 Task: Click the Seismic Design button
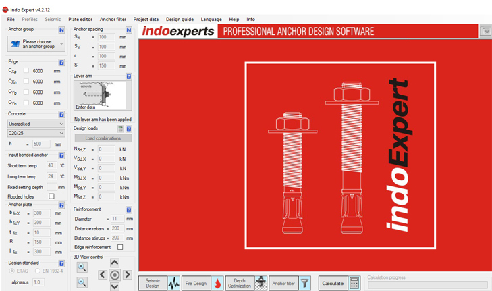click(153, 284)
